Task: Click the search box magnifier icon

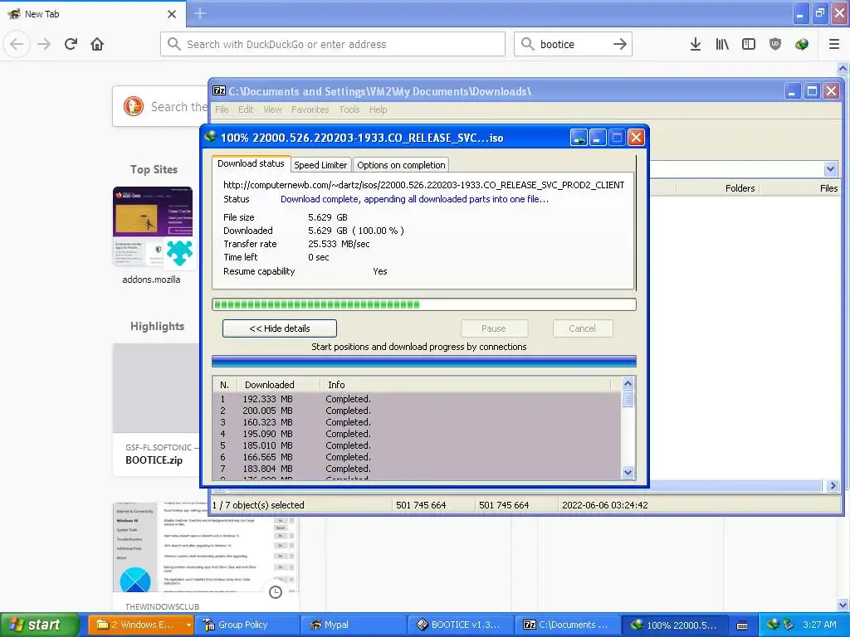Action: pos(527,44)
